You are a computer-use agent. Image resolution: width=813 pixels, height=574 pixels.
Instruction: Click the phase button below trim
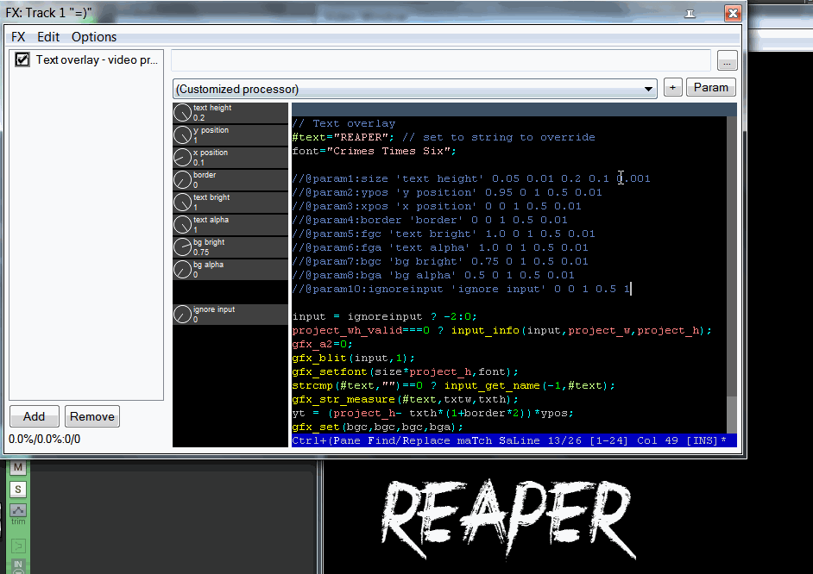coord(18,546)
